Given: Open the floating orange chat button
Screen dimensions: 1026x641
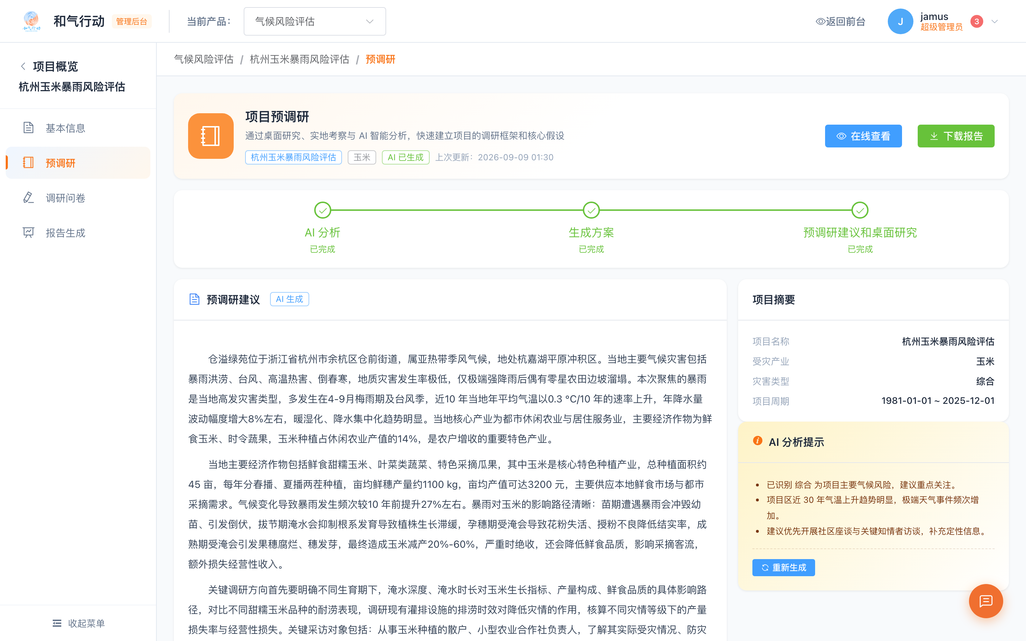Looking at the screenshot, I should [986, 601].
